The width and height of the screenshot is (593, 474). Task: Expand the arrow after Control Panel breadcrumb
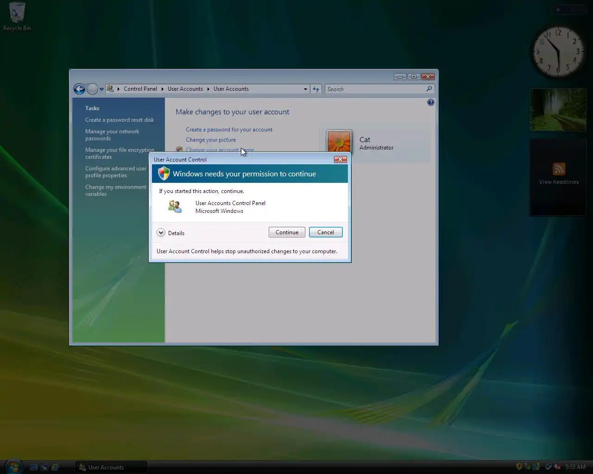[x=163, y=89]
